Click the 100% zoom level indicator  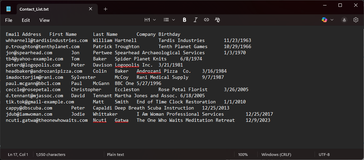coord(243,155)
